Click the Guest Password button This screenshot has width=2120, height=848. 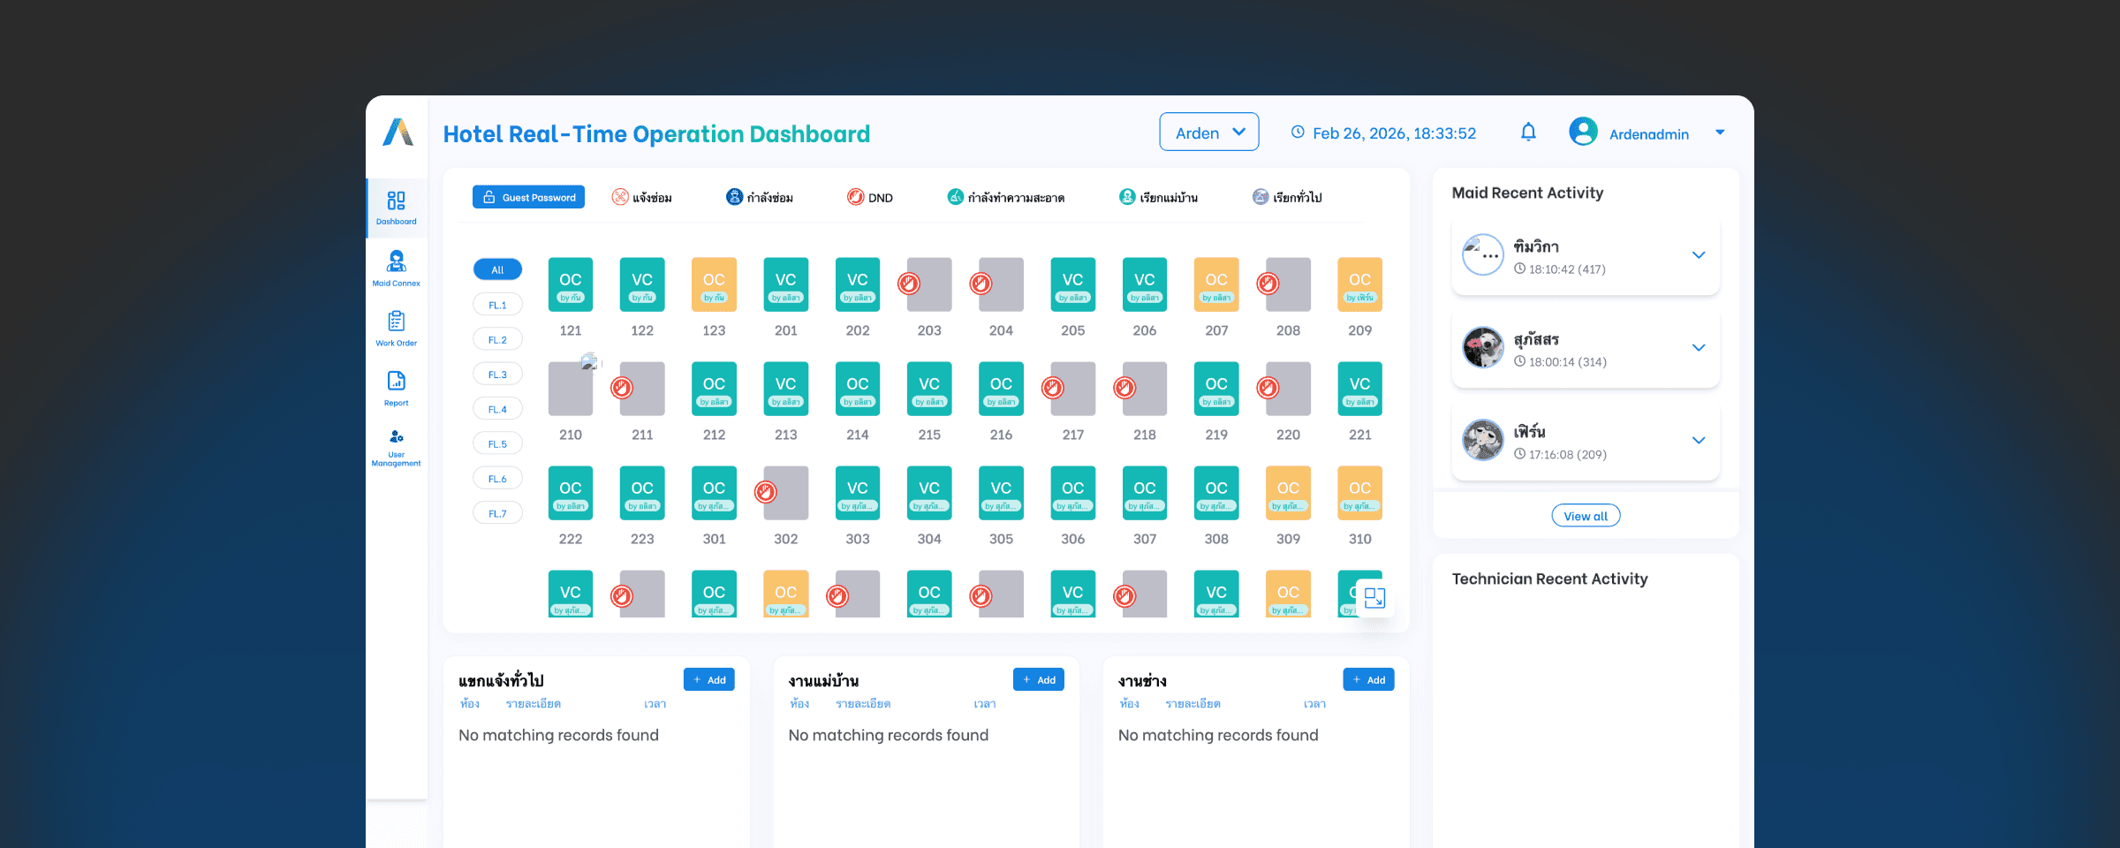coord(528,197)
